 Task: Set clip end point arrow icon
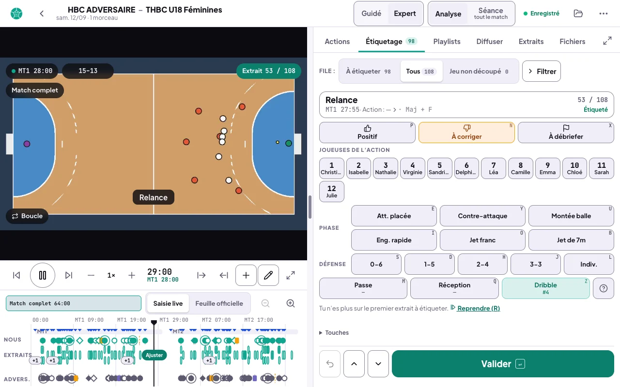tap(224, 275)
